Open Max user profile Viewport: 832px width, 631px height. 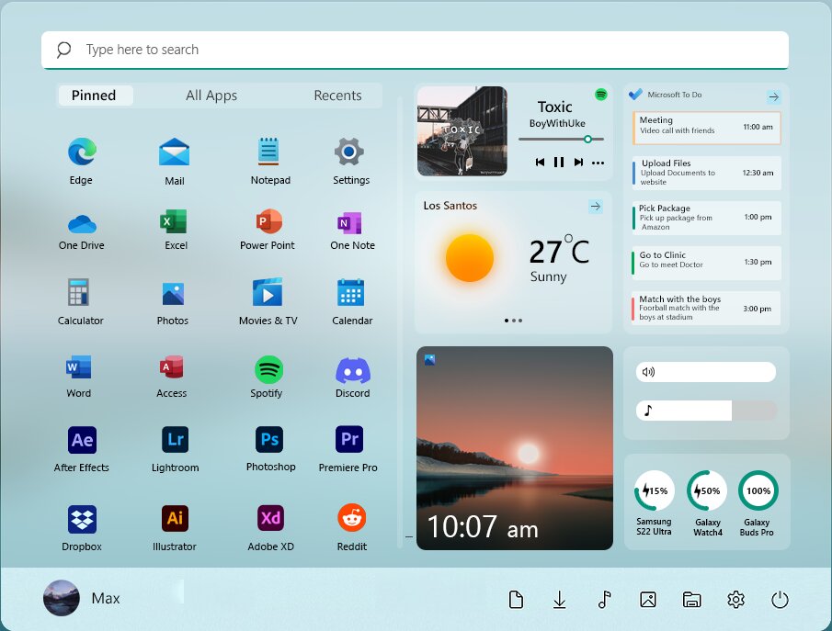click(82, 598)
